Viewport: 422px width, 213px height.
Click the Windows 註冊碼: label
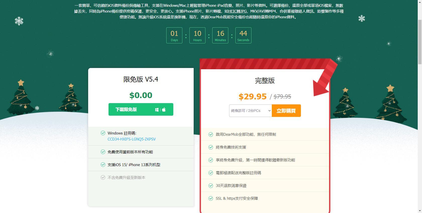pos(122,133)
